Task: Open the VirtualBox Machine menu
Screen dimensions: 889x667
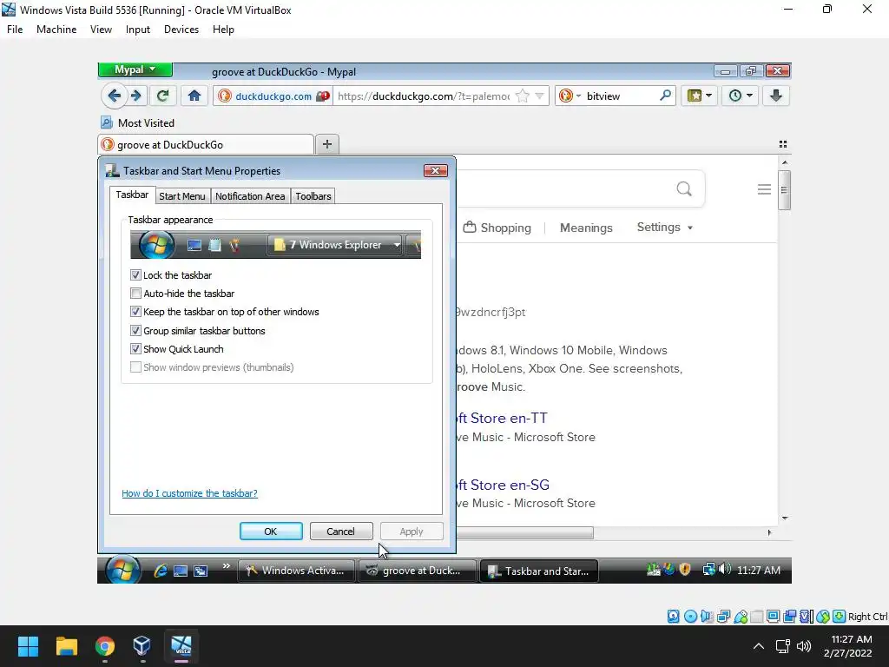Action: coord(56,30)
